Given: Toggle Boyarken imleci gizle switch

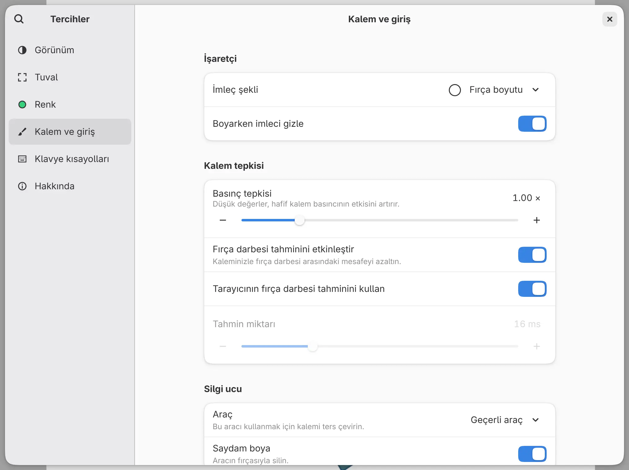Looking at the screenshot, I should pos(532,124).
